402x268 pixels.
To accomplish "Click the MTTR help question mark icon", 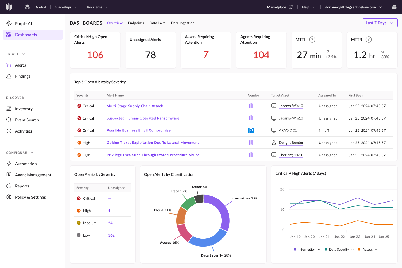I will pos(368,40).
